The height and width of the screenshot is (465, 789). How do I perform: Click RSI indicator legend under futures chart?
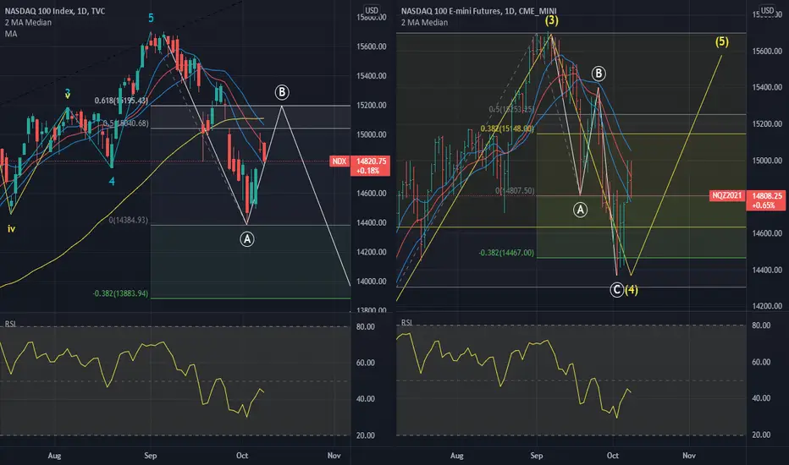(x=406, y=322)
